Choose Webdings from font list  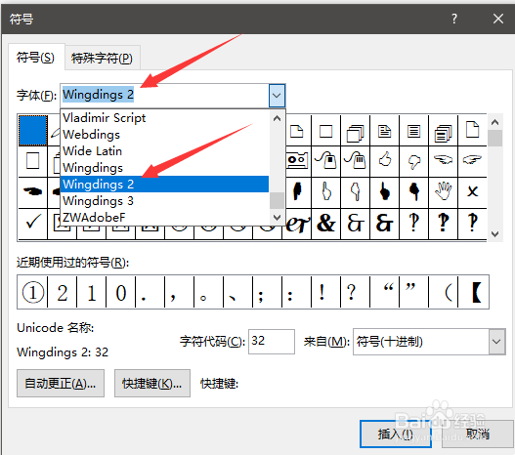click(x=164, y=135)
